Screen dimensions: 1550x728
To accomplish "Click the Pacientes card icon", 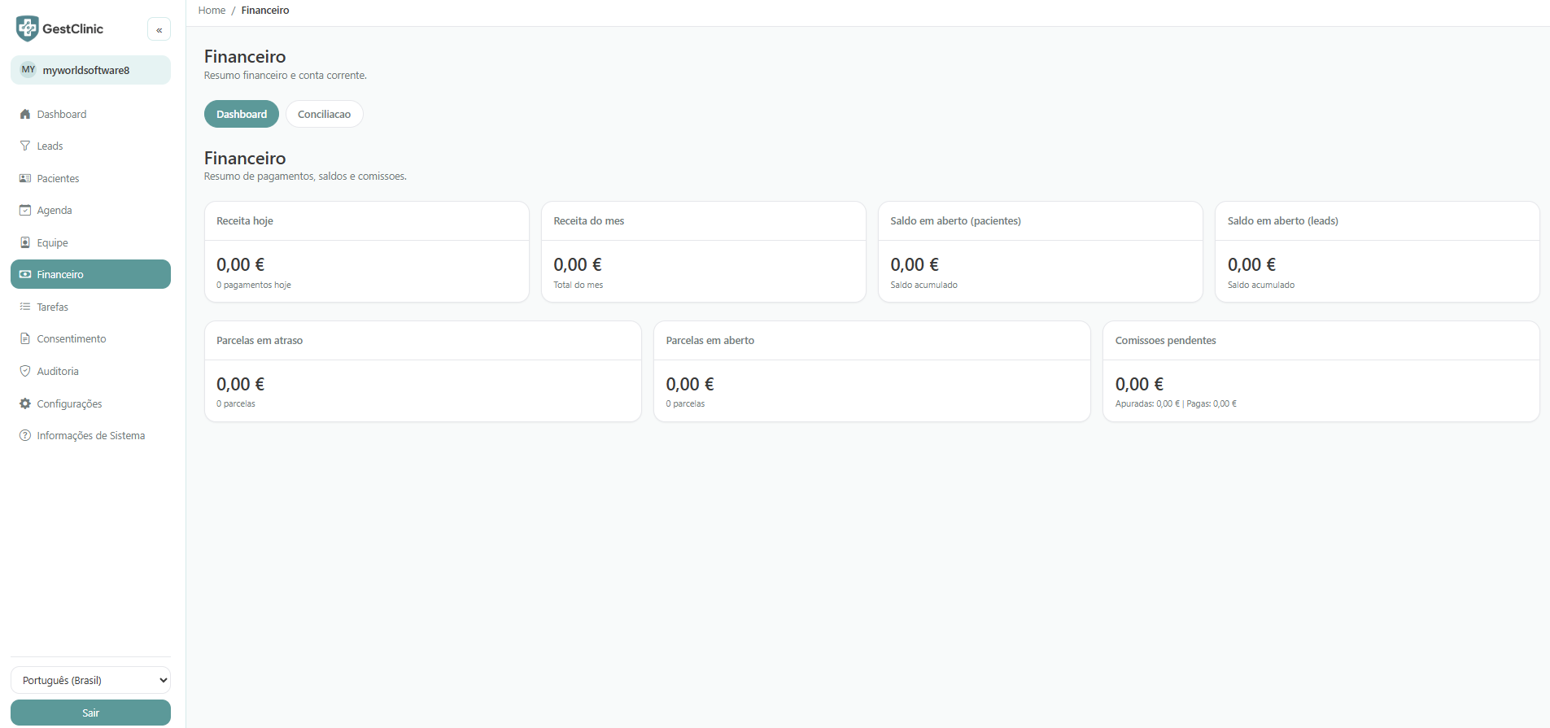I will pos(25,179).
